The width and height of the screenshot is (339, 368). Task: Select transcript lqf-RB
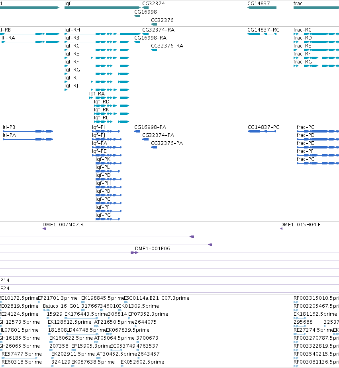click(x=72, y=38)
